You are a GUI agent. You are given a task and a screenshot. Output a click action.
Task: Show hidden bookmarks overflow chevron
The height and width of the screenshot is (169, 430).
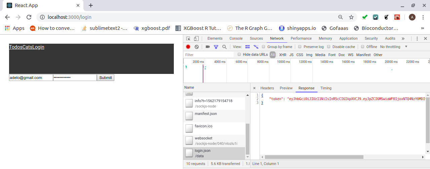coord(422,28)
